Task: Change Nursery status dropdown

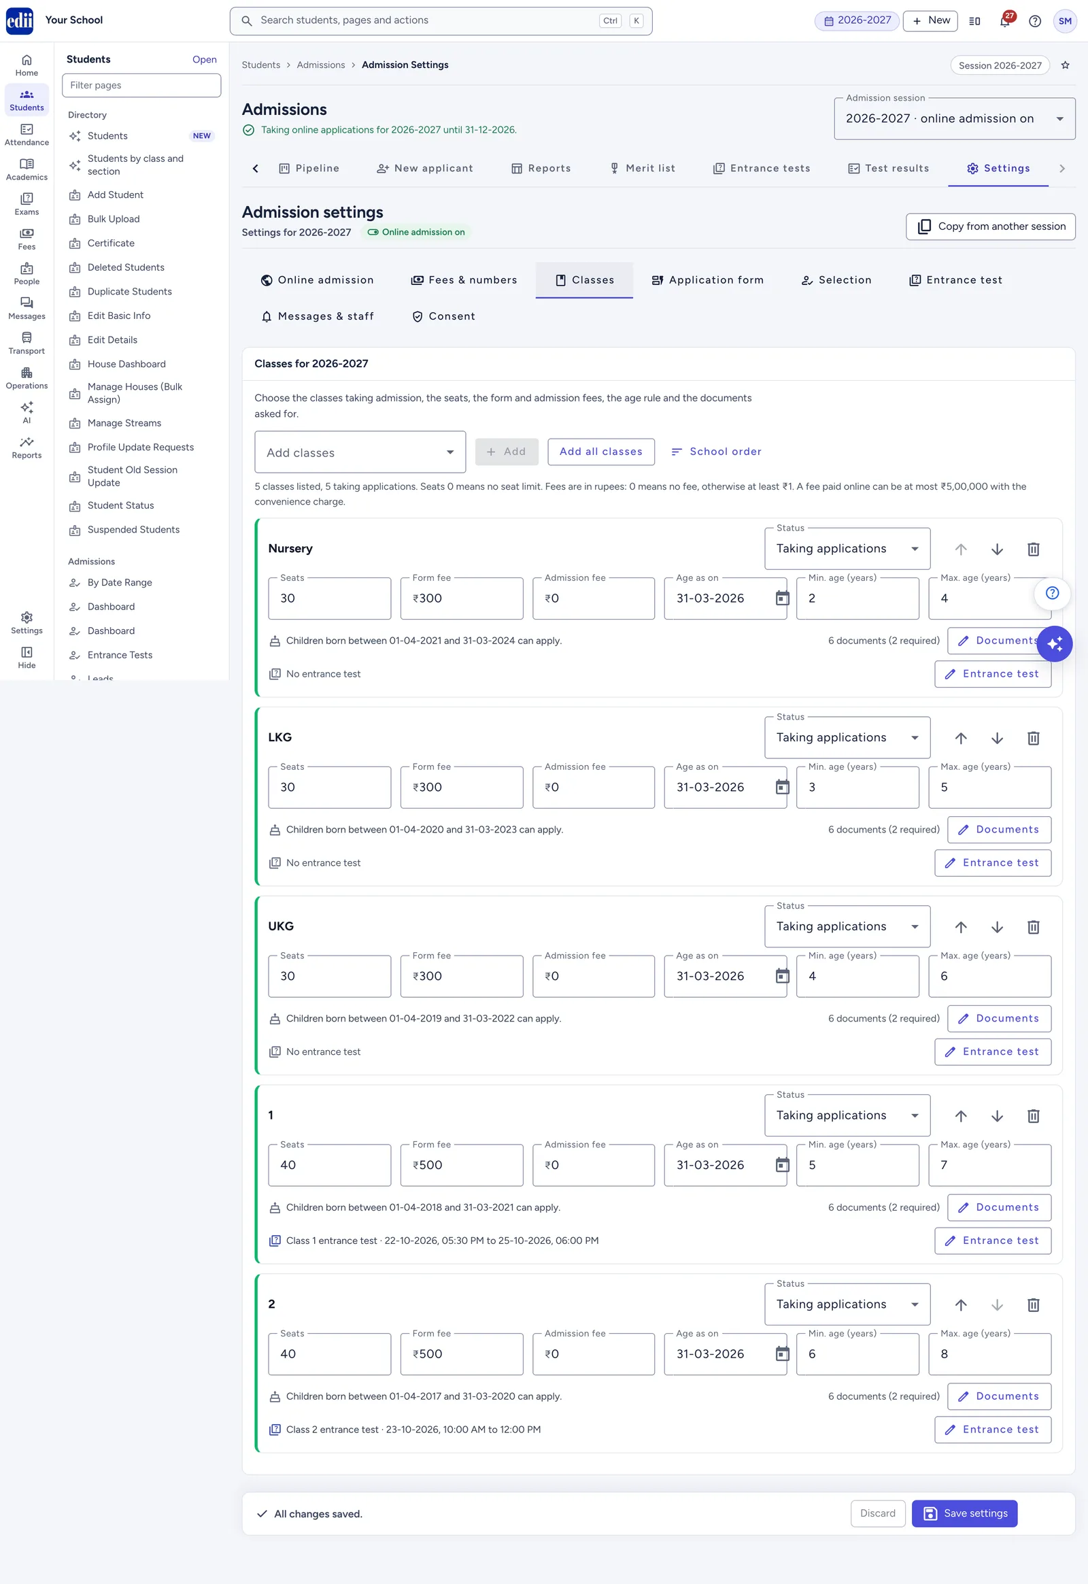Action: click(x=847, y=549)
